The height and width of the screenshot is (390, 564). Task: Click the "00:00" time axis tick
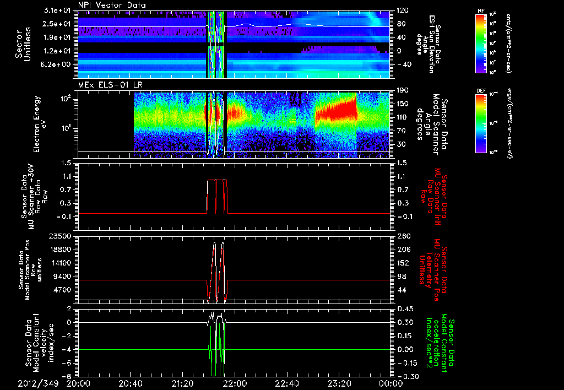pos(391,383)
